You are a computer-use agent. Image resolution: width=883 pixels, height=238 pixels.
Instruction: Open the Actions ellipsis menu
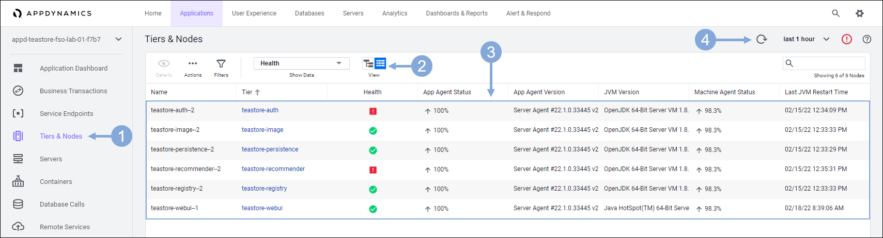[x=193, y=64]
